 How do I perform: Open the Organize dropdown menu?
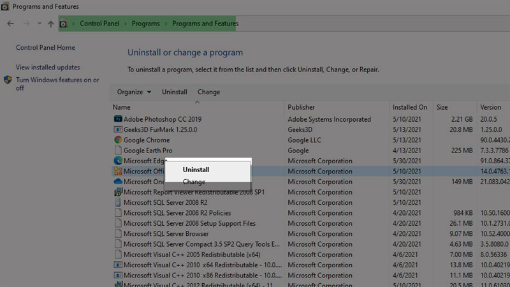134,92
